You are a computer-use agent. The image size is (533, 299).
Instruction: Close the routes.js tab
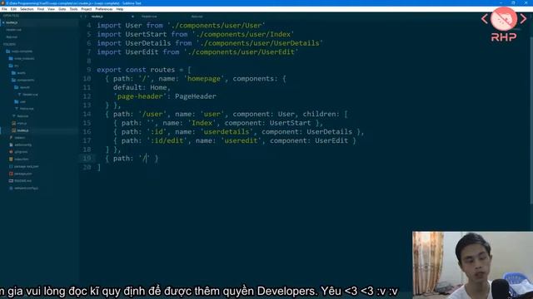(132, 17)
